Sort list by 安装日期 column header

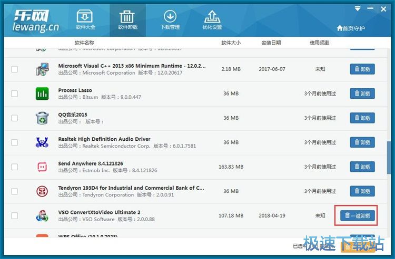(271, 43)
